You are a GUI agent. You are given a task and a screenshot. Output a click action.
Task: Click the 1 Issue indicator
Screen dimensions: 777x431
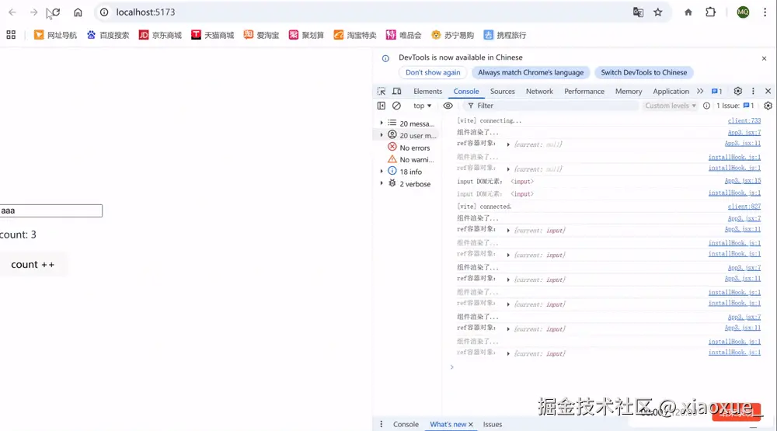[x=735, y=106]
